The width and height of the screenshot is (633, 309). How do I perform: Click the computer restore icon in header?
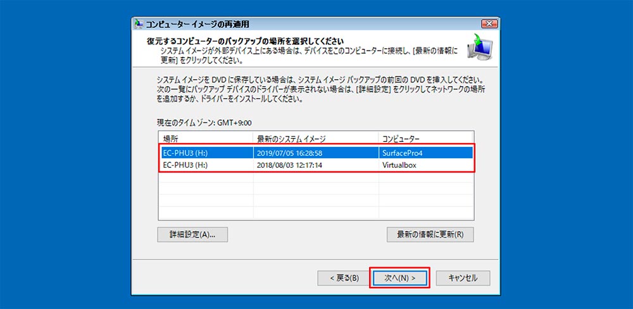click(480, 47)
